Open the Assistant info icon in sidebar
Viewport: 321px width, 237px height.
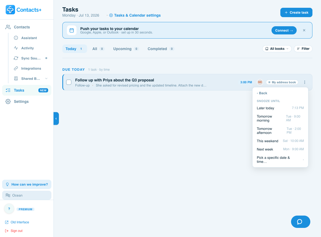[16, 38]
